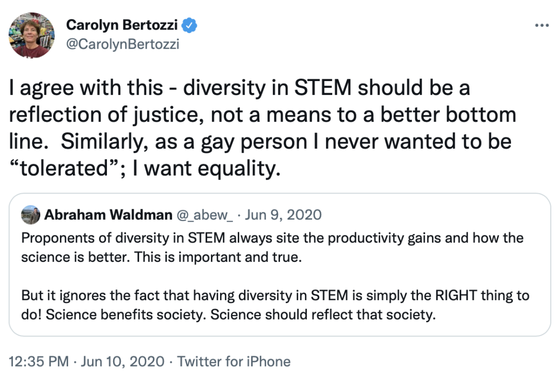The height and width of the screenshot is (375, 558).
Task: Click quoted sentence "This is important and true."
Action: coord(218,257)
